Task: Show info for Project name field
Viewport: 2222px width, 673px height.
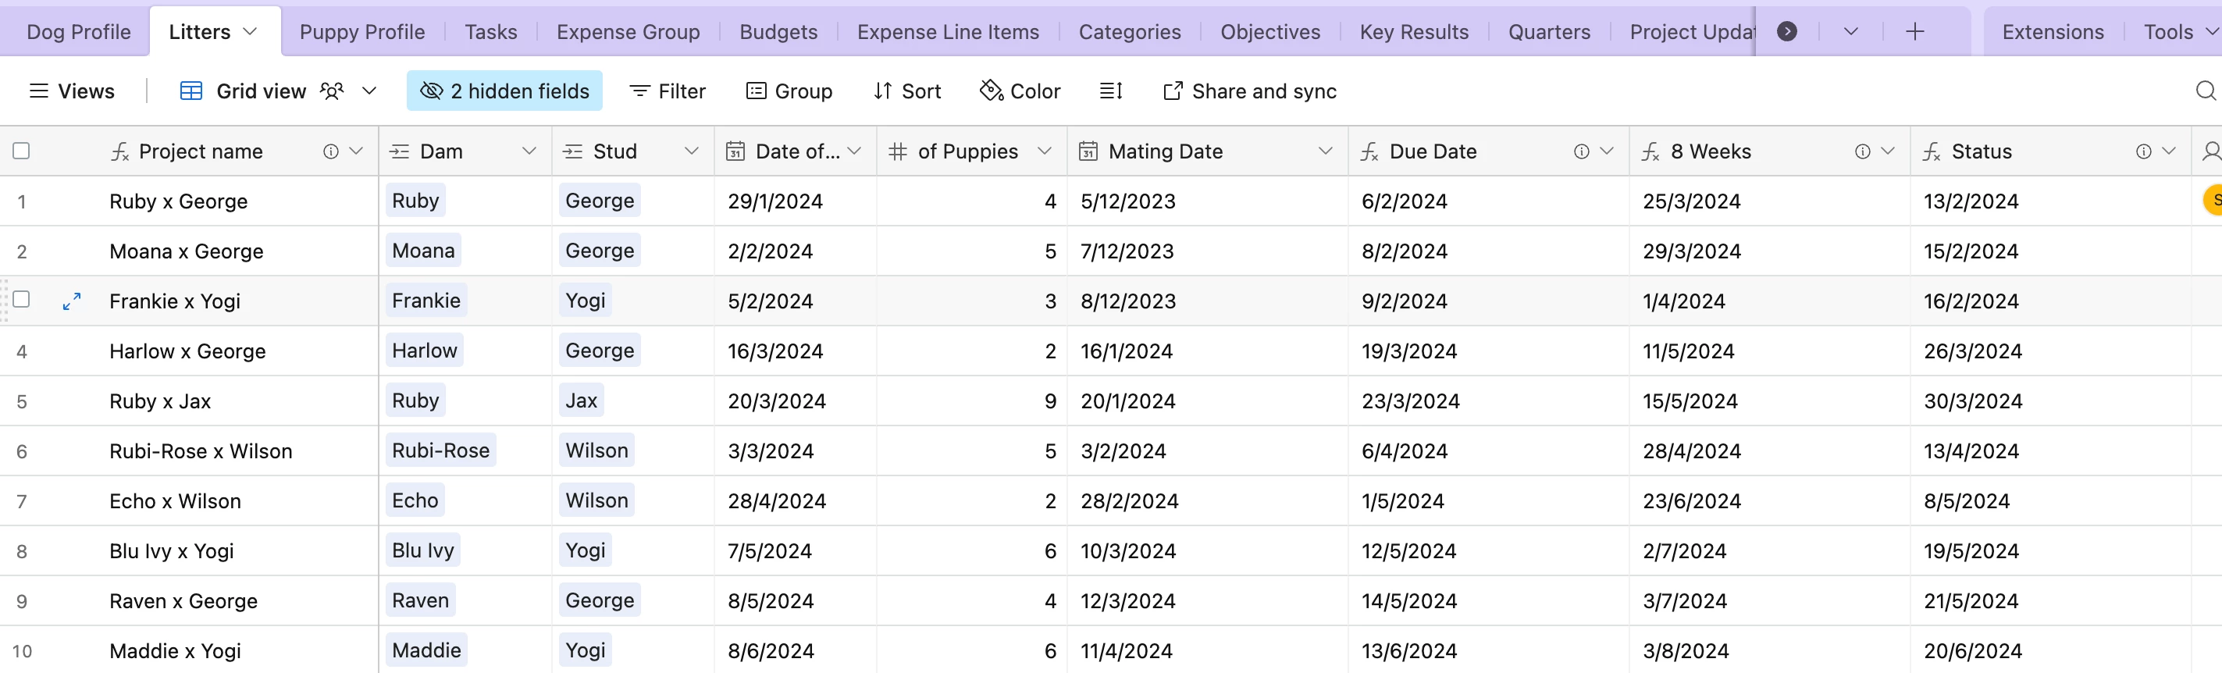Action: click(330, 152)
